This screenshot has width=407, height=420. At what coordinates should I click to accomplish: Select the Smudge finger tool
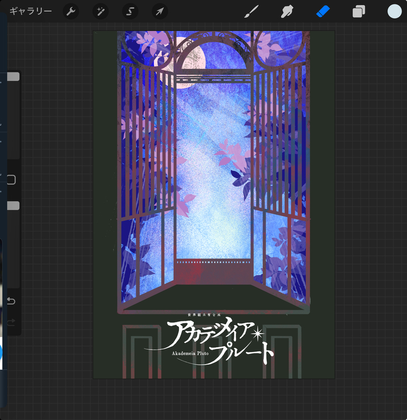(287, 12)
